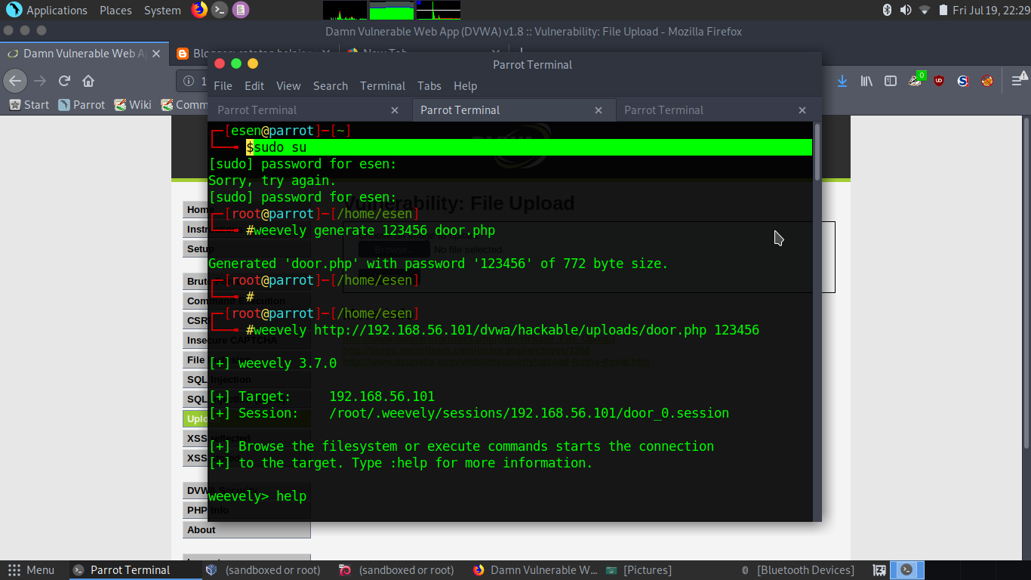Screen dimensions: 1031x580
Task: Open [Pictures] window from taskbar
Action: (639, 570)
